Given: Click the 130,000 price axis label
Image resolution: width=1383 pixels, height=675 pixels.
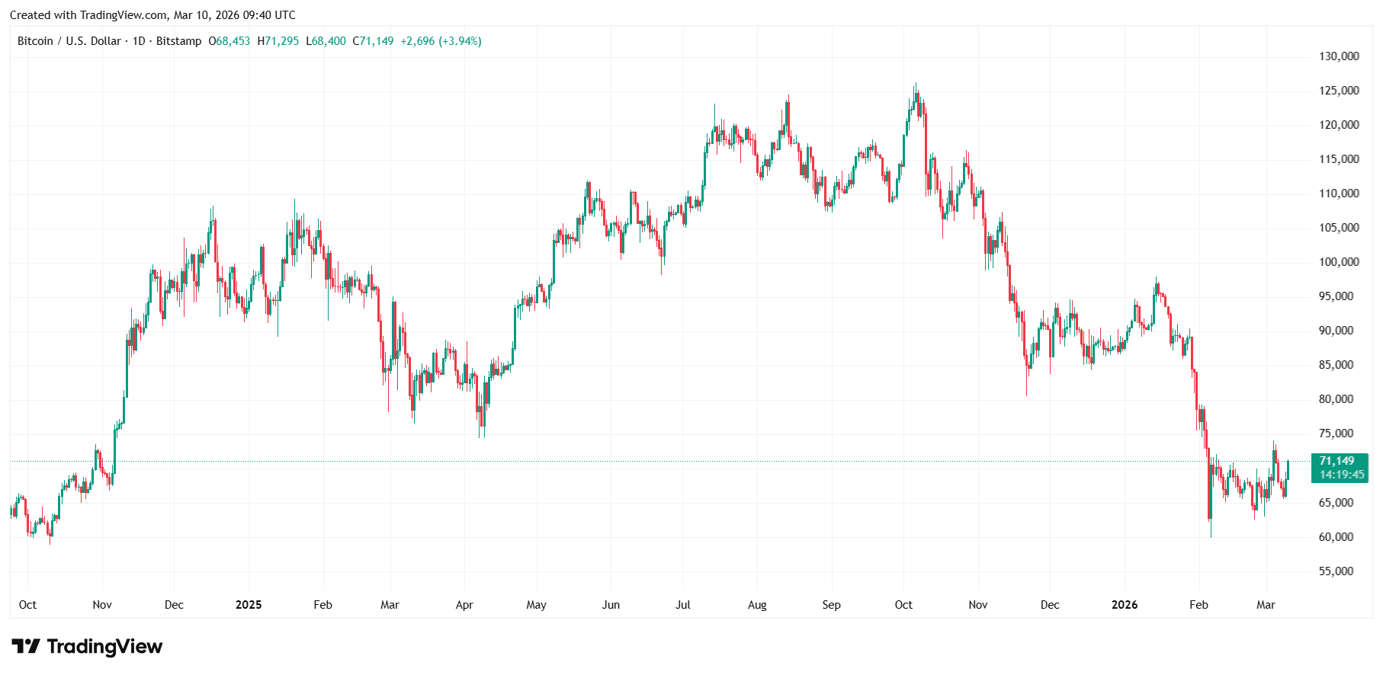Looking at the screenshot, I should point(1339,56).
